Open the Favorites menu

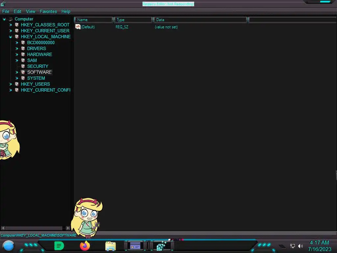click(x=48, y=12)
